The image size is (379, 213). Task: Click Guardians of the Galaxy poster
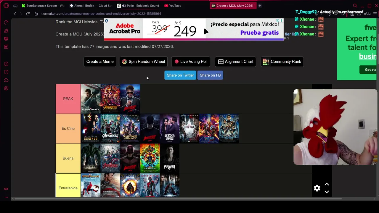click(x=130, y=129)
